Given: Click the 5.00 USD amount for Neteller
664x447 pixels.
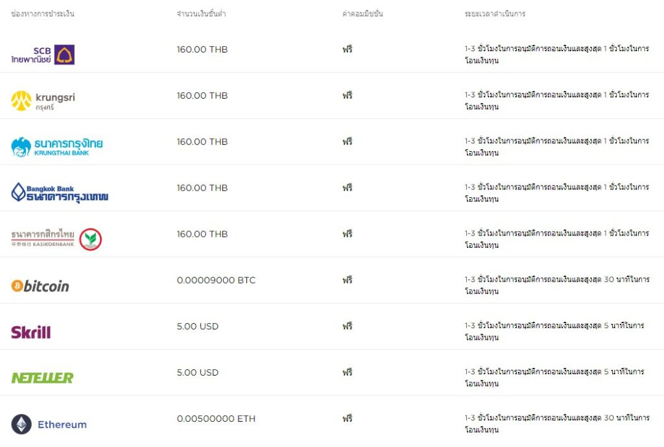Looking at the screenshot, I should pos(198,372).
